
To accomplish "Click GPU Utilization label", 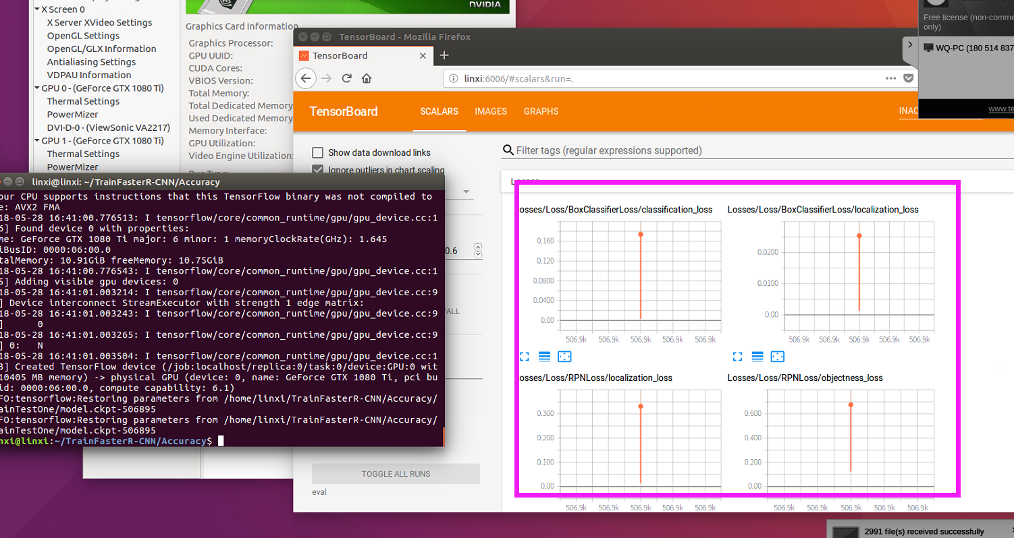I will [x=222, y=143].
